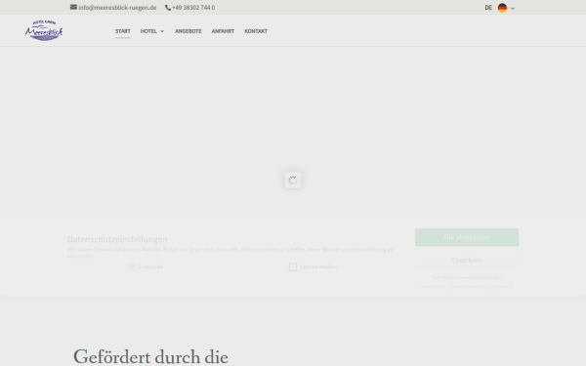The width and height of the screenshot is (586, 366).
Task: Go to the START menu item
Action: coord(123,31)
